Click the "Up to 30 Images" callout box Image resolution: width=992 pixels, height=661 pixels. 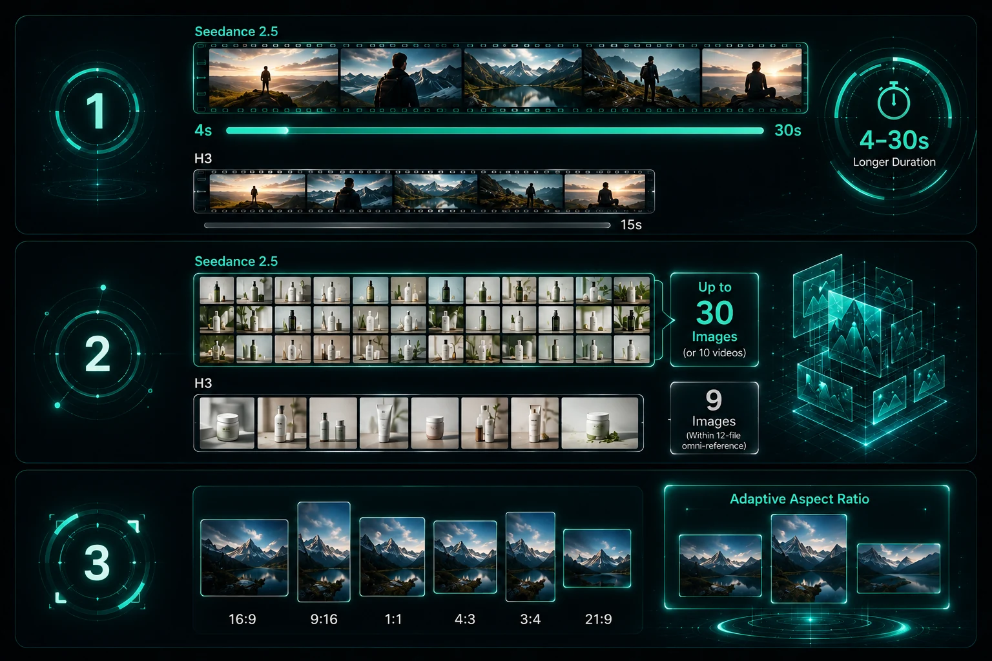[x=714, y=320]
